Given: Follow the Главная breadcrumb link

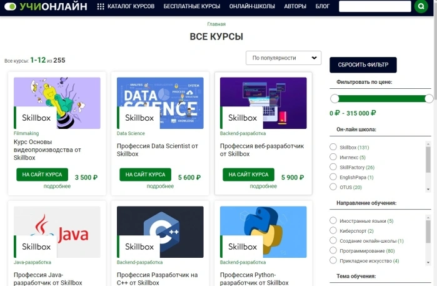Looking at the screenshot, I should [216, 24].
